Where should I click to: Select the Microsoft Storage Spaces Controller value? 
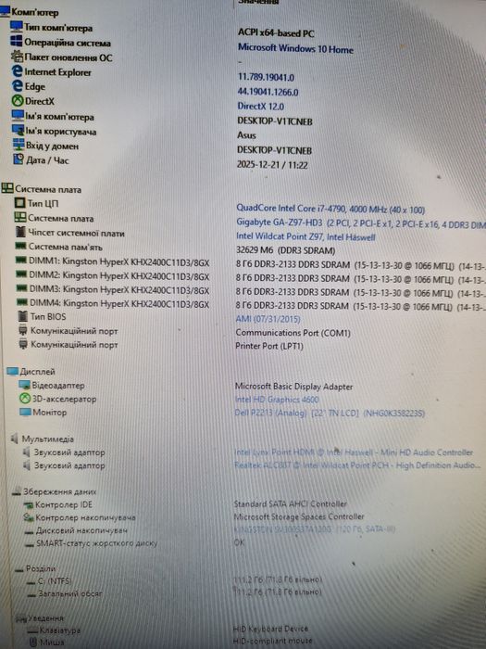point(298,516)
